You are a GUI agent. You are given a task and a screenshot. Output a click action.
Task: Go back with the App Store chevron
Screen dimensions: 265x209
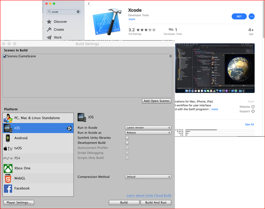tap(89, 4)
